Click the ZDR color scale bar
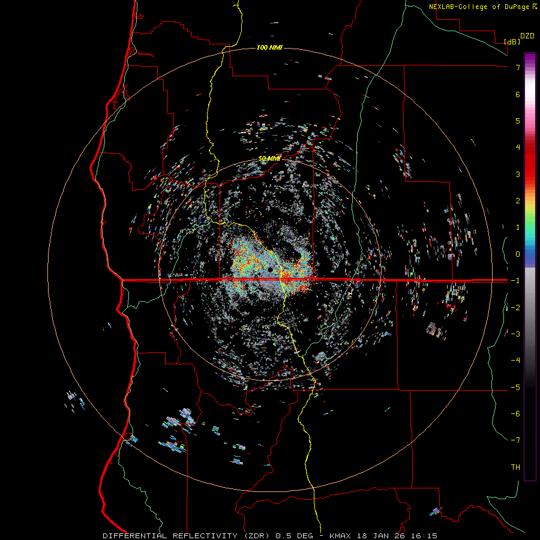 click(x=530, y=266)
